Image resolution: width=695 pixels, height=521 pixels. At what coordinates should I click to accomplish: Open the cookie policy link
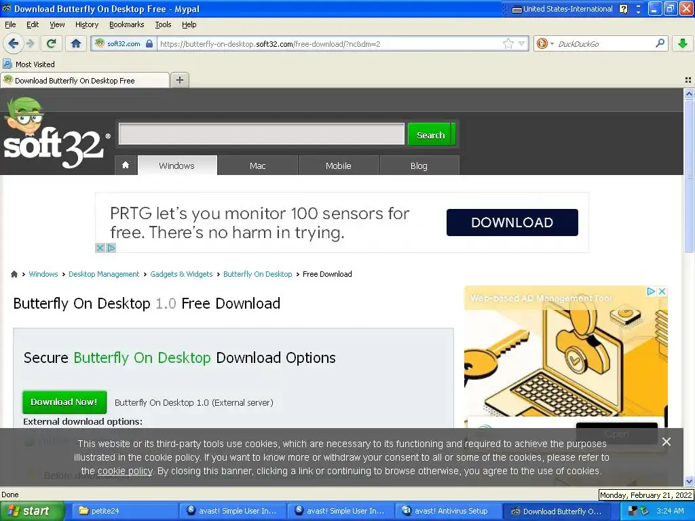pyautogui.click(x=125, y=471)
